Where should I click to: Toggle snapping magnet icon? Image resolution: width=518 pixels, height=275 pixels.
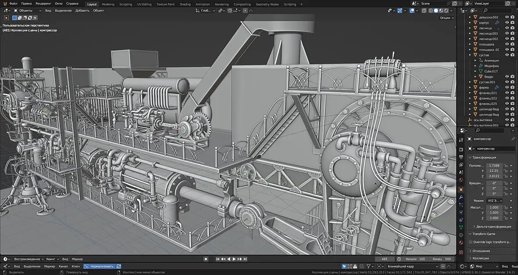click(x=230, y=11)
